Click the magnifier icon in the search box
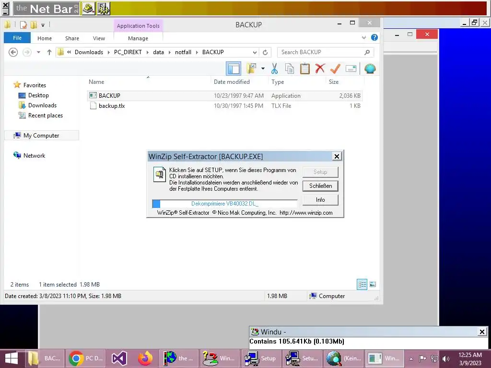This screenshot has width=491, height=368. 367,52
